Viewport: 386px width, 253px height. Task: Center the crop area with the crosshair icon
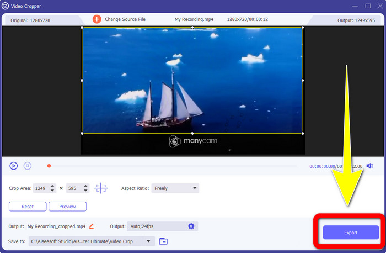pyautogui.click(x=101, y=188)
